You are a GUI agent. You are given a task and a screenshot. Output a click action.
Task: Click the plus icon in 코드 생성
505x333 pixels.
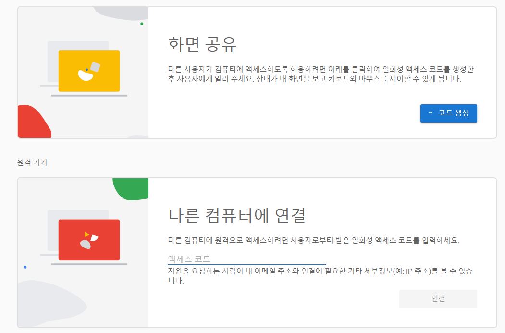[431, 113]
